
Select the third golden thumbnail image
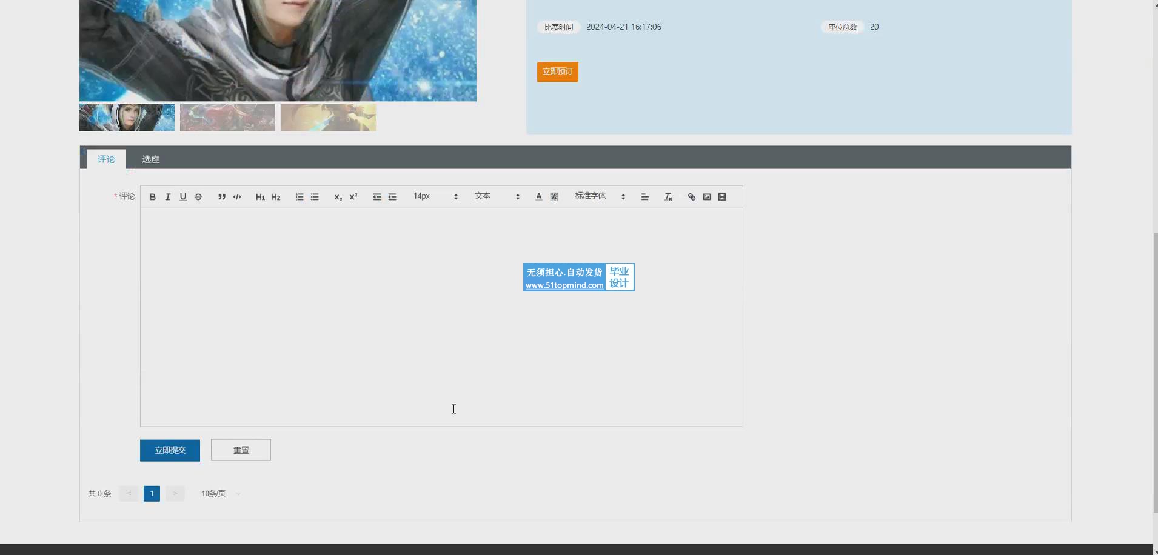[328, 118]
